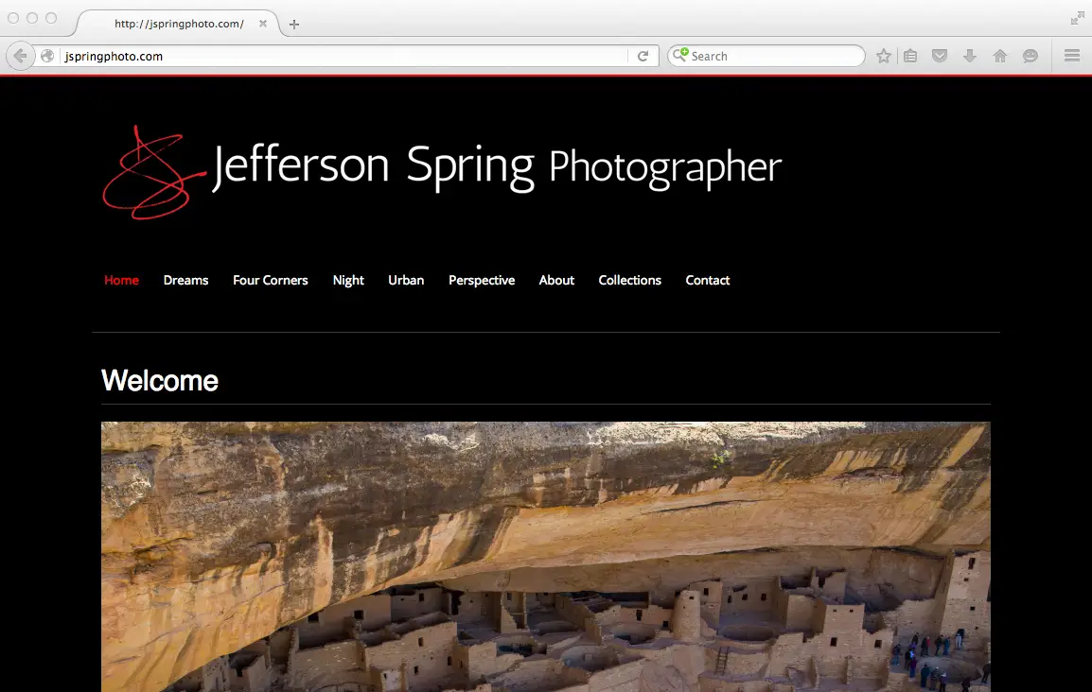The image size is (1092, 692).
Task: Open the Contact page link
Action: click(707, 281)
